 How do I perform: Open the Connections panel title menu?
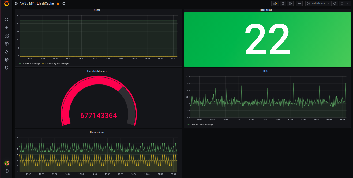tap(97, 132)
